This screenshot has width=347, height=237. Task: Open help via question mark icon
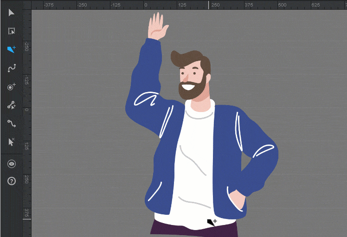(x=12, y=181)
